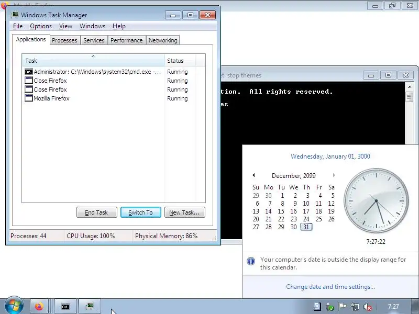Close the Mozilla Firefox window

click(410, 5)
